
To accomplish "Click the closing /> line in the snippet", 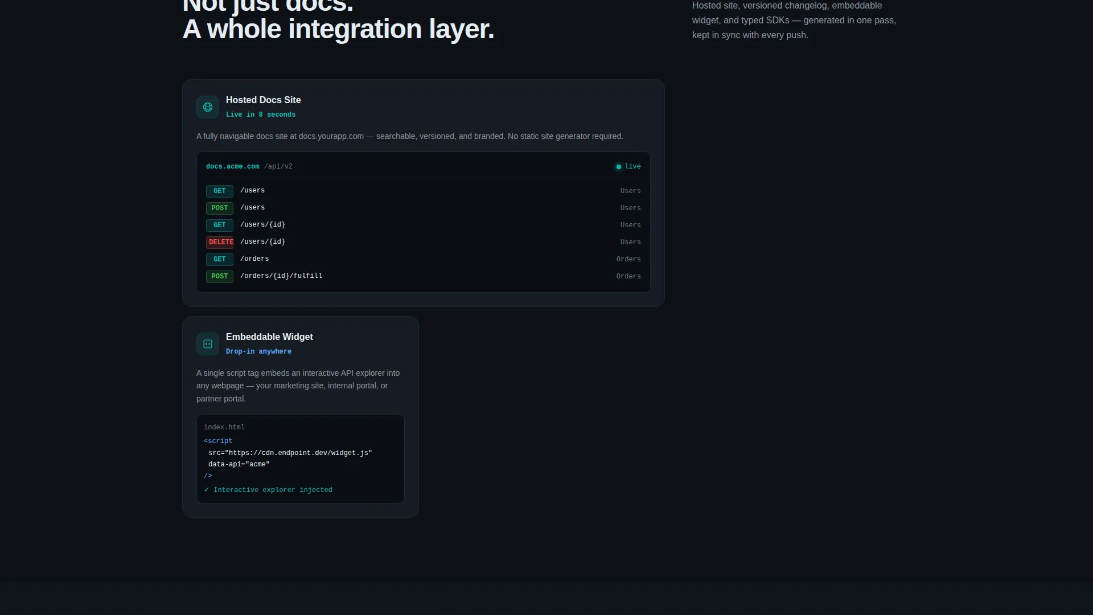I will pyautogui.click(x=208, y=476).
